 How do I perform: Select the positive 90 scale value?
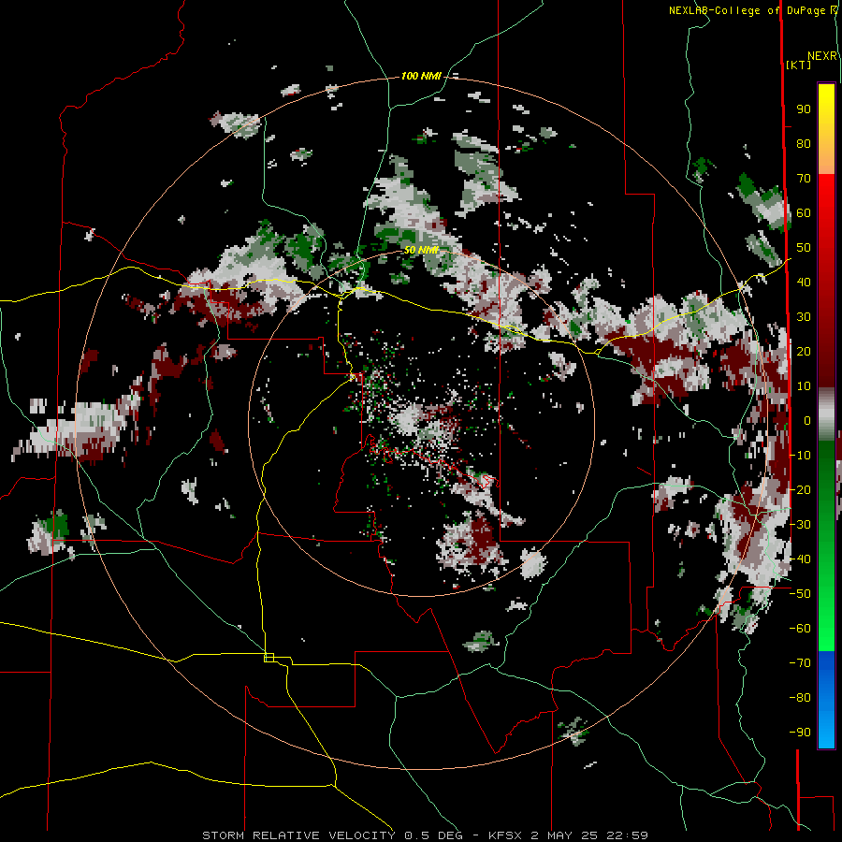(x=804, y=109)
